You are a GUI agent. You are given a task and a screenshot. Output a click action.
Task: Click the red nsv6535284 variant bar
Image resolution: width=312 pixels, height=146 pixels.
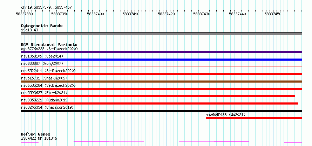click(161, 89)
